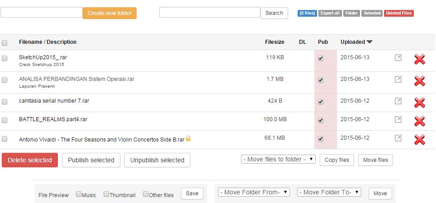The height and width of the screenshot is (203, 436).
Task: Delete SketchUp2015_.rar with red X icon
Action: (x=419, y=59)
